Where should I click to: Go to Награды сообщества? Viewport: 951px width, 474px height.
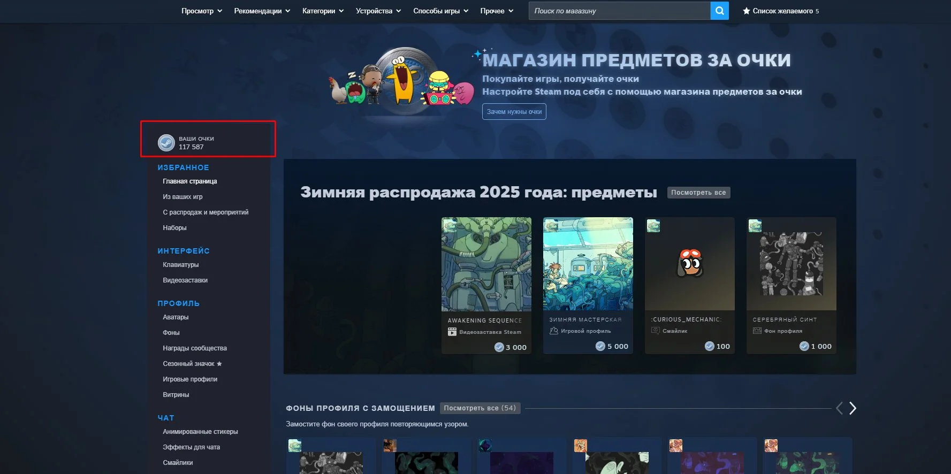195,348
